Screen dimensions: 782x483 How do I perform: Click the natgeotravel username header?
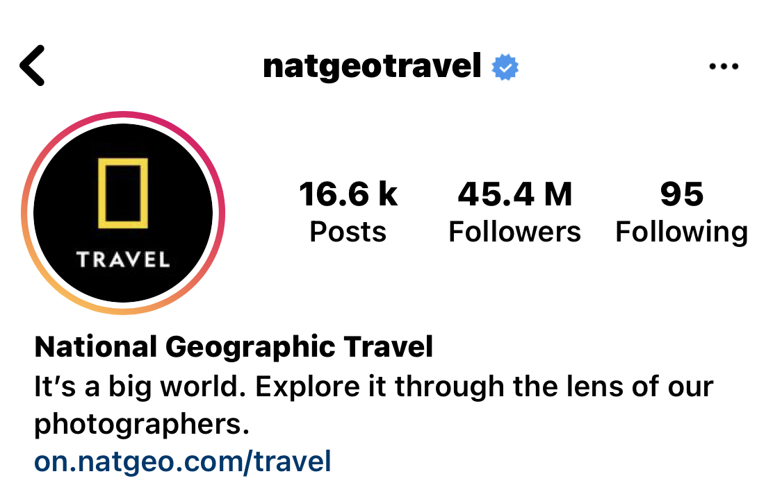tap(372, 66)
